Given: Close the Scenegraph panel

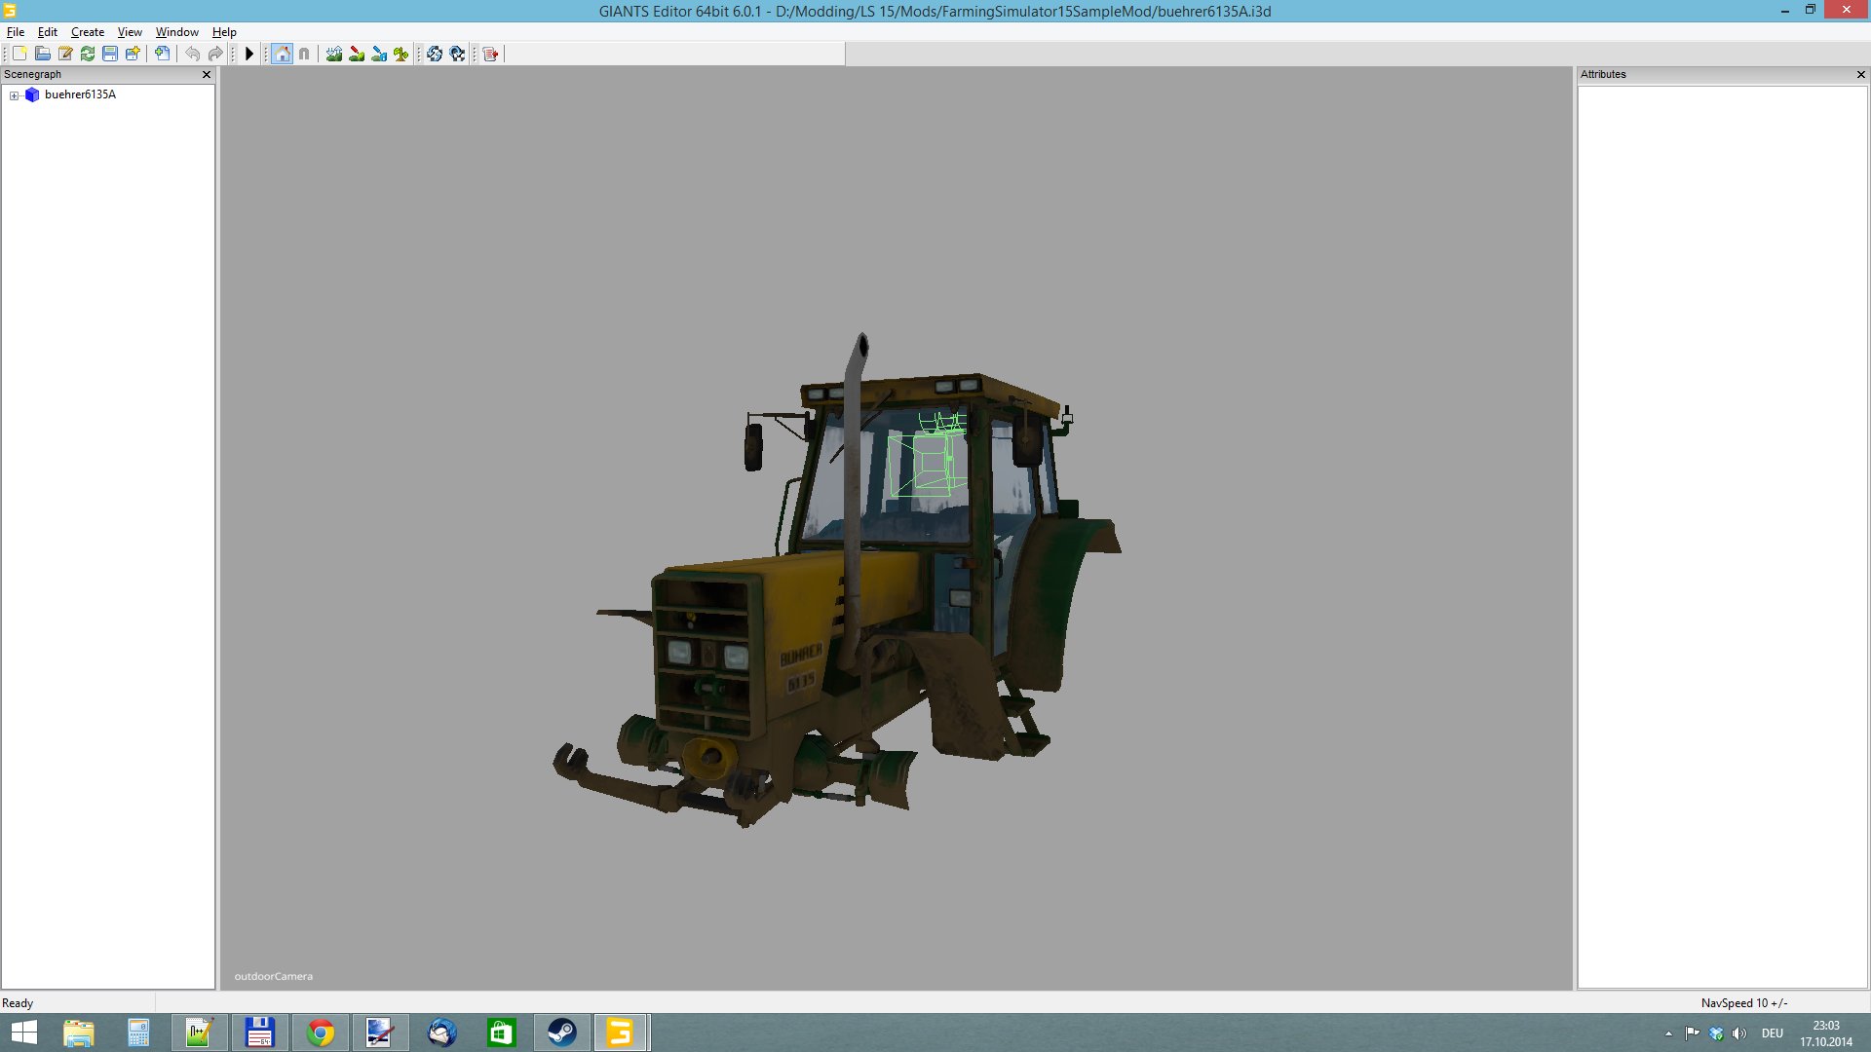Looking at the screenshot, I should 207,74.
